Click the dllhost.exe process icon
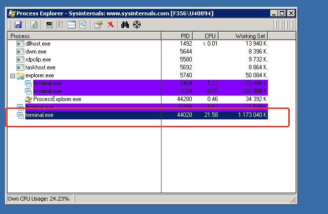The height and width of the screenshot is (214, 328). pyautogui.click(x=20, y=44)
